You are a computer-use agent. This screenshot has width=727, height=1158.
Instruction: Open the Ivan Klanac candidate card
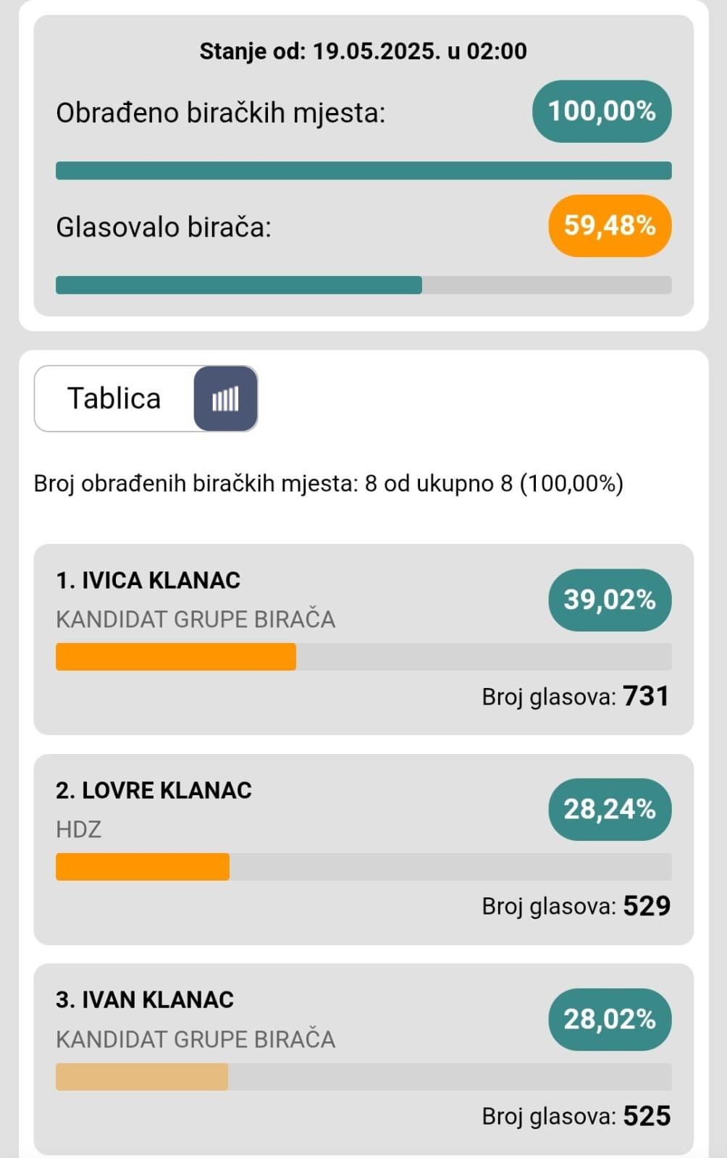tap(363, 1060)
